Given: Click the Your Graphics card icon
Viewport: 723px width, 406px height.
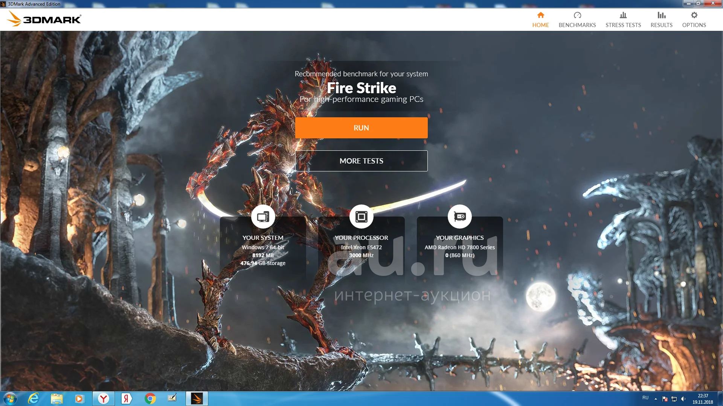Looking at the screenshot, I should click(459, 217).
